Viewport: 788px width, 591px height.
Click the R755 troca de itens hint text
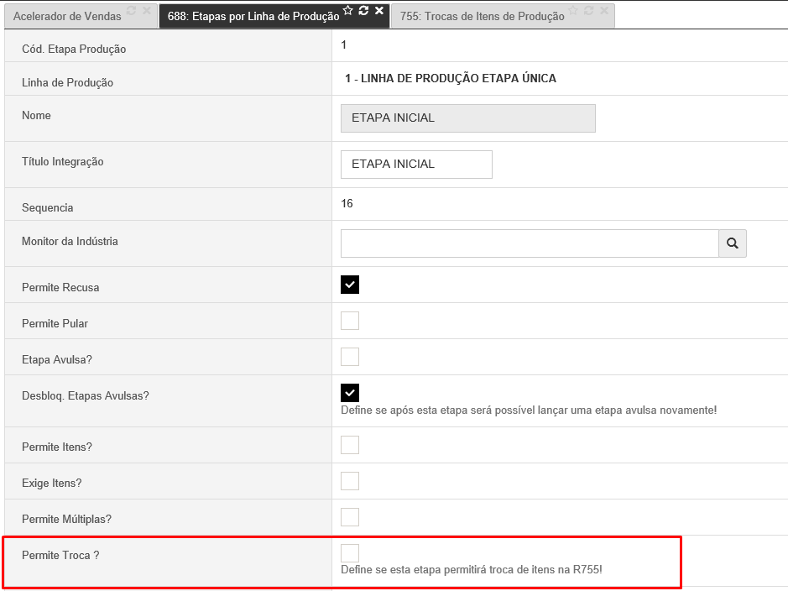tap(472, 569)
